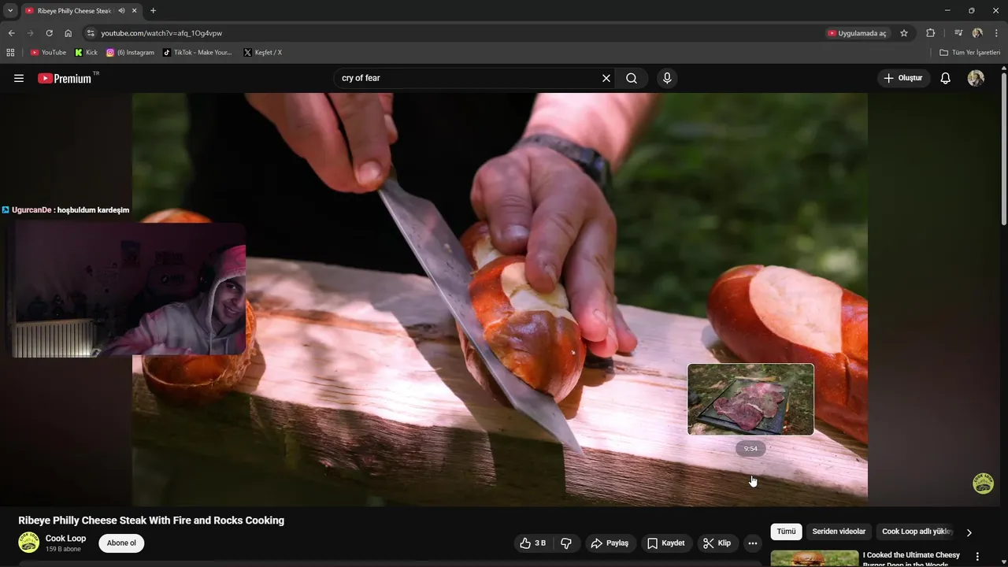
Task: Select Seriden videolar filter chip
Action: coord(839,532)
